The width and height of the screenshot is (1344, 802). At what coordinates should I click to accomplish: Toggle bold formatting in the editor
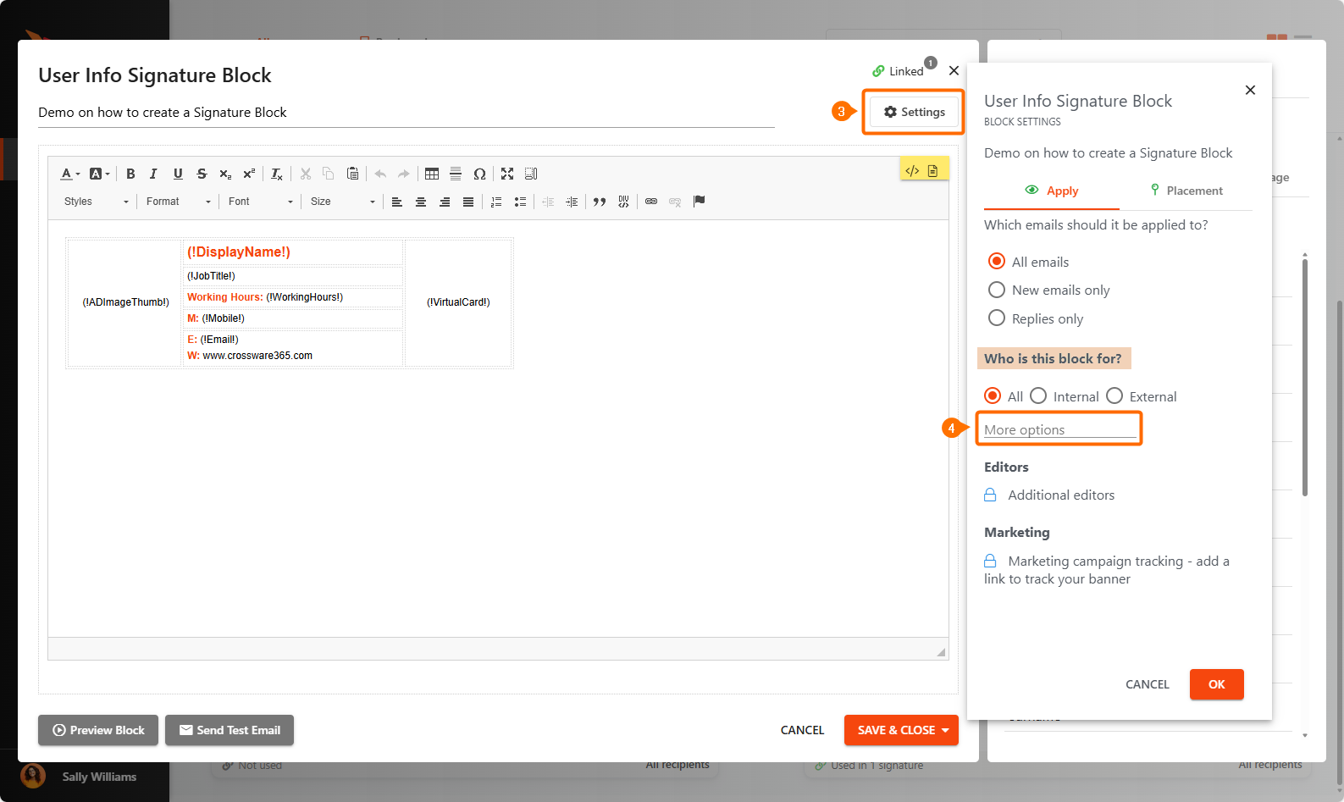130,174
